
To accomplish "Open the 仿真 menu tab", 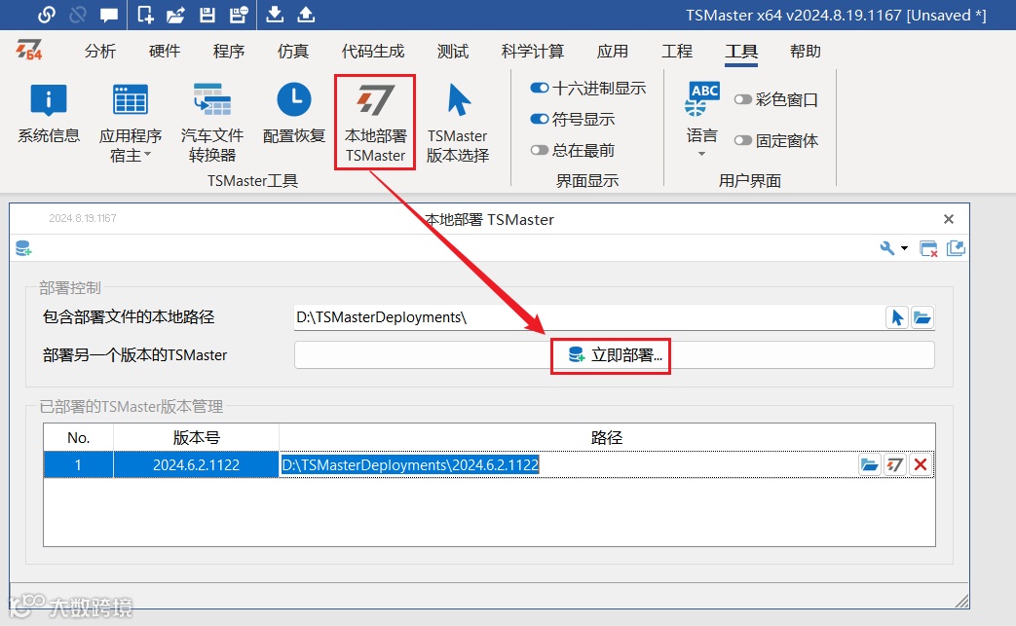I will [293, 52].
